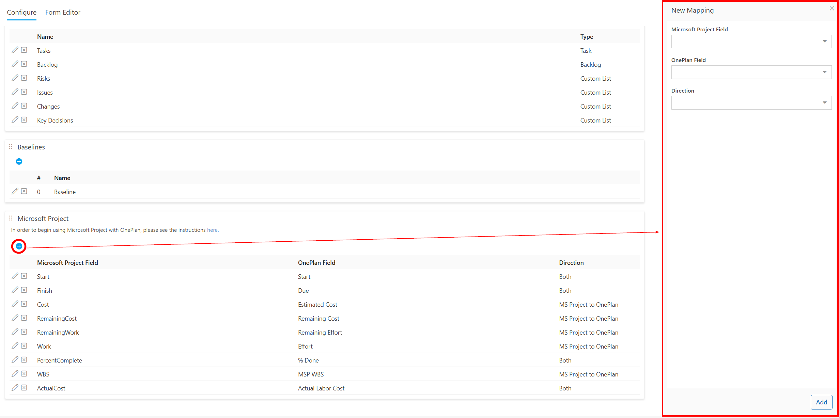Click the 'OnePlan Field' column header

coord(316,263)
